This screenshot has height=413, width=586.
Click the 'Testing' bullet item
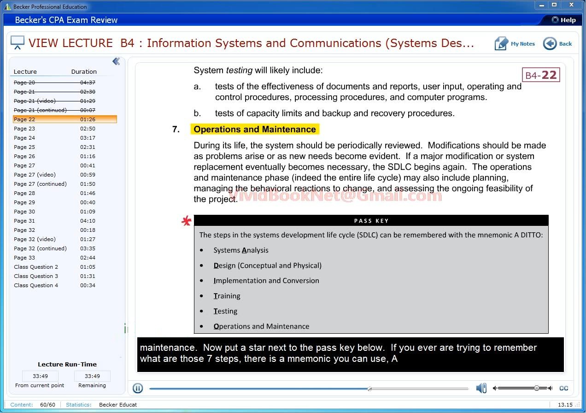tap(225, 311)
